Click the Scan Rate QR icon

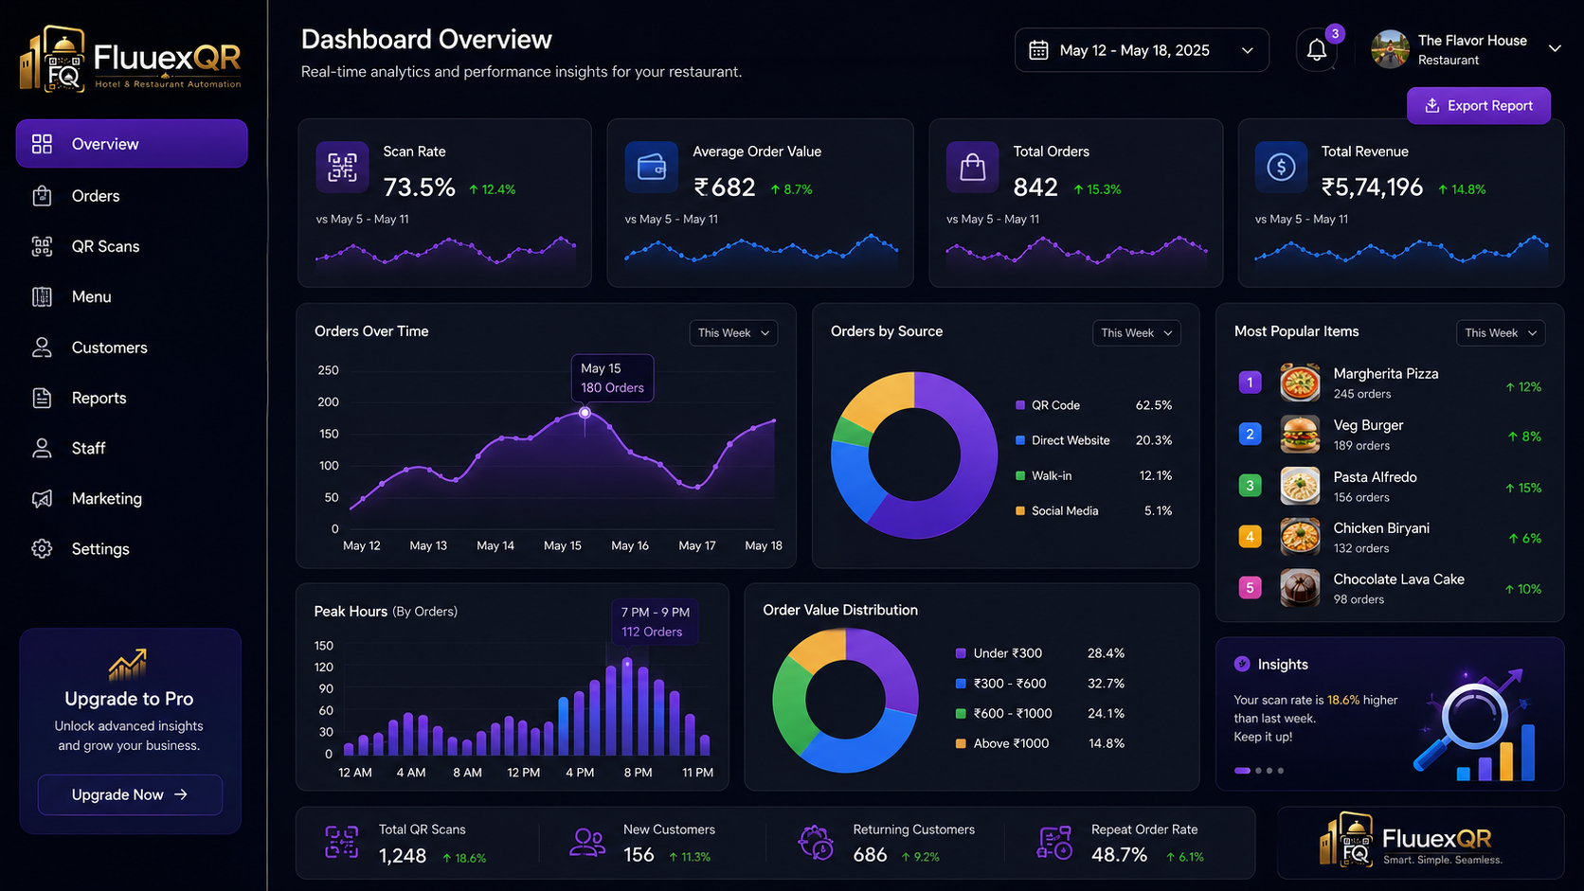(x=342, y=167)
